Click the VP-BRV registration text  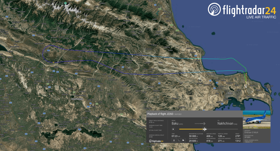[x=247, y=137]
